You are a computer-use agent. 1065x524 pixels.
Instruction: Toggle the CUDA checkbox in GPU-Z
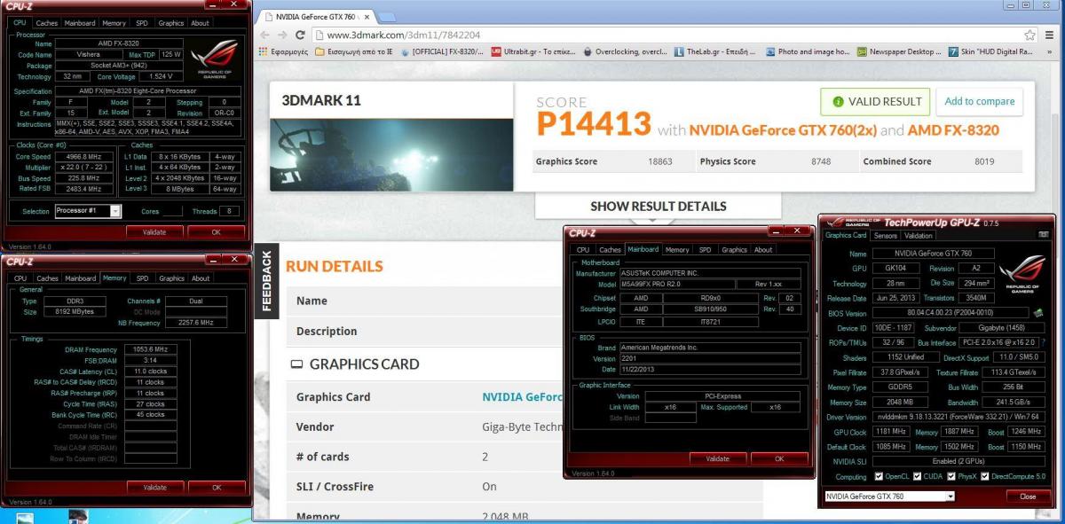(918, 476)
